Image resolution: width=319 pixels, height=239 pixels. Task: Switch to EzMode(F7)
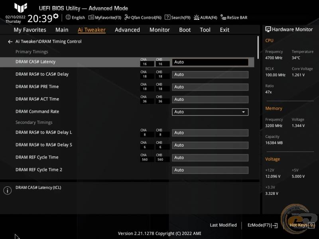point(262,225)
